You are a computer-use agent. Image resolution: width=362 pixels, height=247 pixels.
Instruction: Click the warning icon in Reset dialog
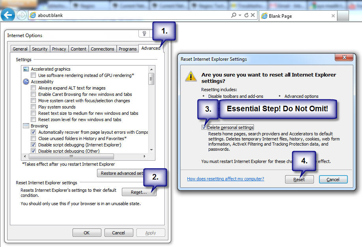(191, 76)
